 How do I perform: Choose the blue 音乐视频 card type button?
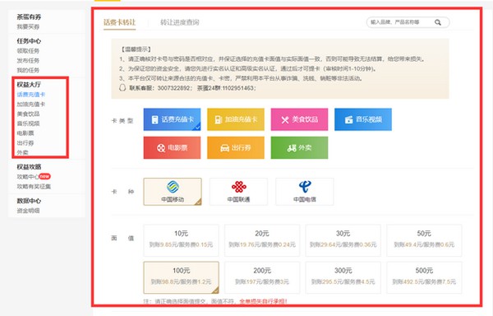[x=363, y=119]
